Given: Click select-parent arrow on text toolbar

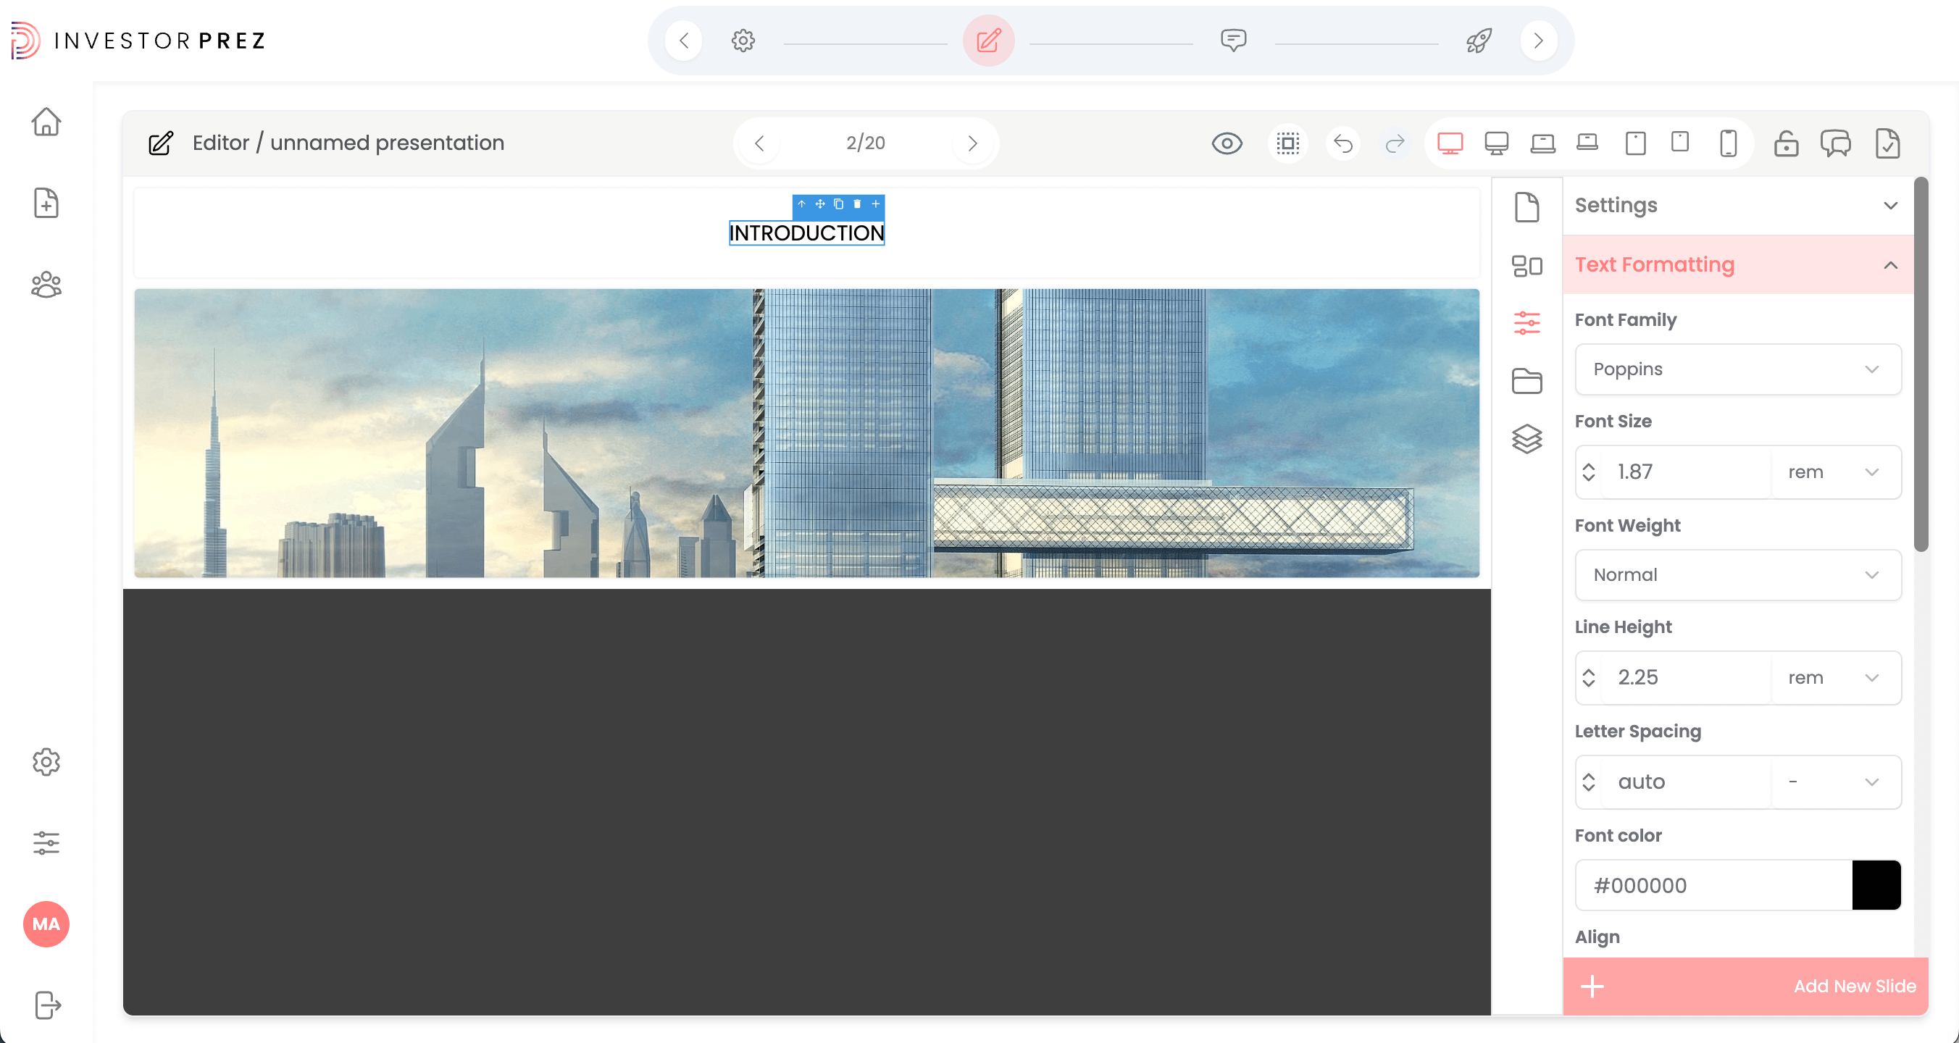Looking at the screenshot, I should [x=801, y=204].
